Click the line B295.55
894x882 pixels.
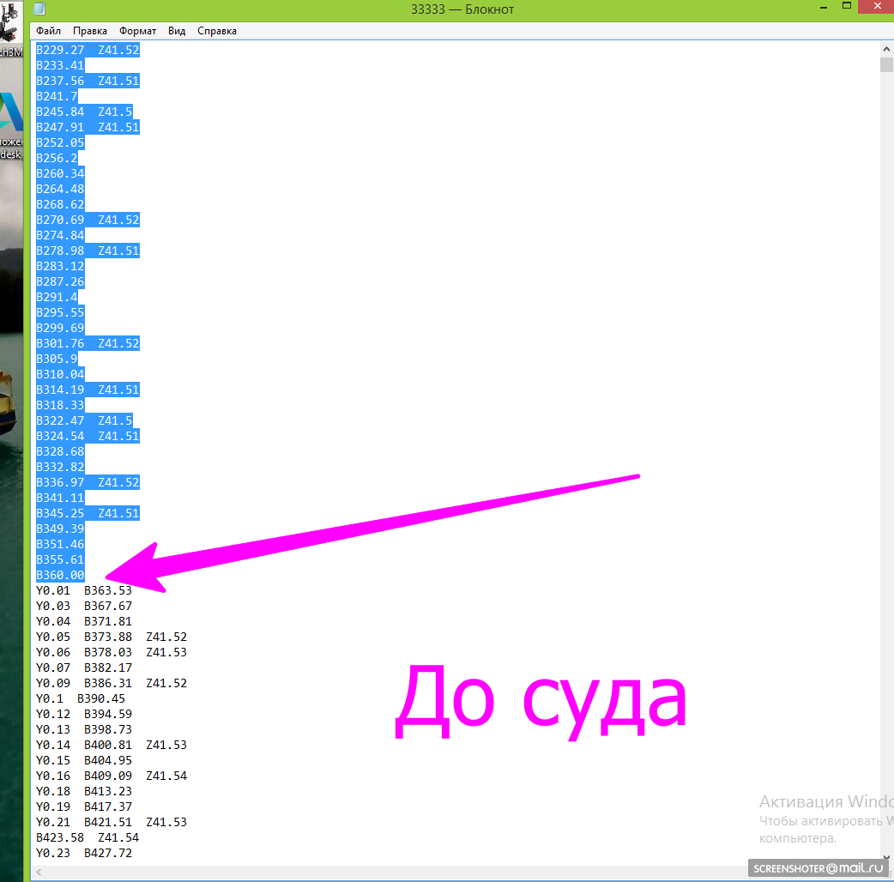pos(60,312)
